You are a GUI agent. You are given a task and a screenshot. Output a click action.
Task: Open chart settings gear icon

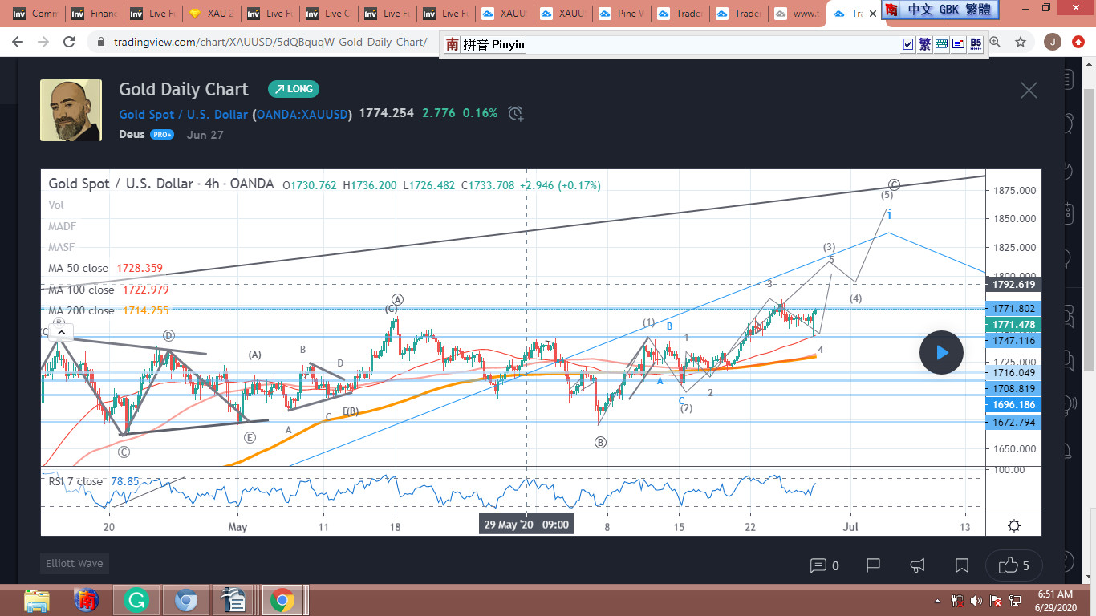pyautogui.click(x=1014, y=525)
